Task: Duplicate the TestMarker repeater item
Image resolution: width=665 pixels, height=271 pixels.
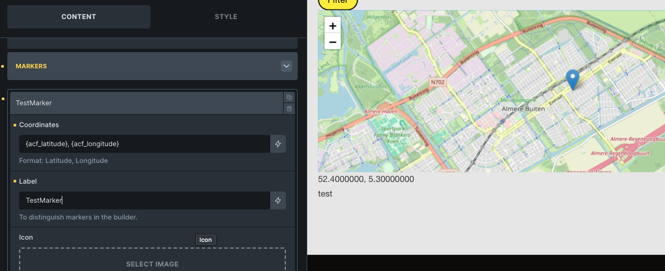Action: tap(289, 97)
